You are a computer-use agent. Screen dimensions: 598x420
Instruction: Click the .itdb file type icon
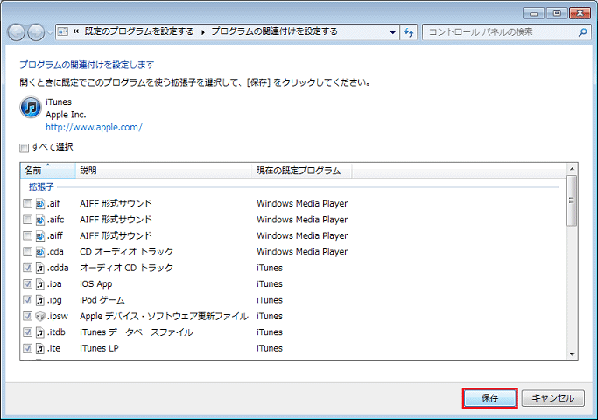(x=40, y=332)
